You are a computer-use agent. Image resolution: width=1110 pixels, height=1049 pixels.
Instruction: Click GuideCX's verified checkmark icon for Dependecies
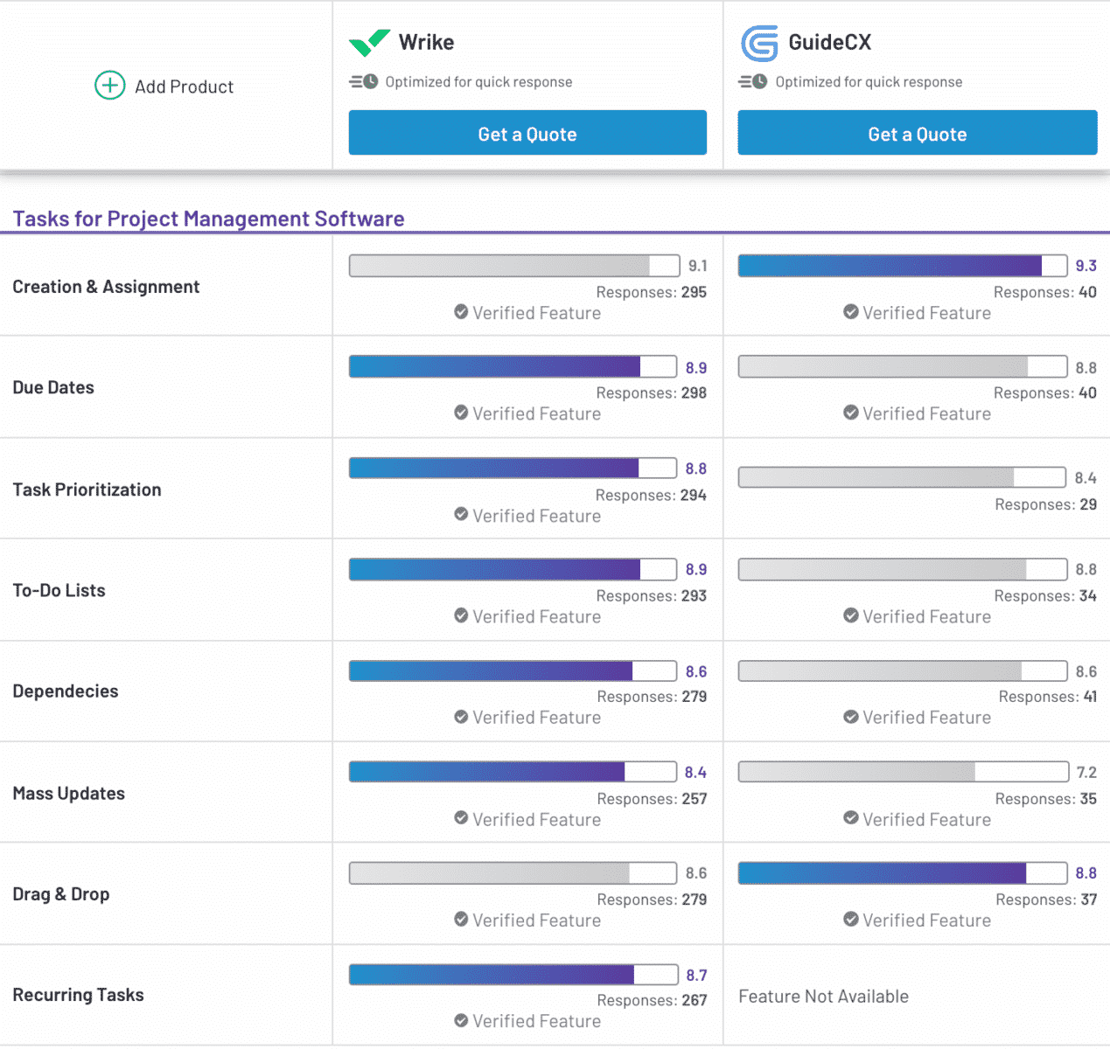tap(850, 717)
